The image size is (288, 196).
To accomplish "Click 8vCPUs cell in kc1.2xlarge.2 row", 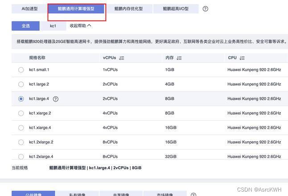I will click(110, 142).
